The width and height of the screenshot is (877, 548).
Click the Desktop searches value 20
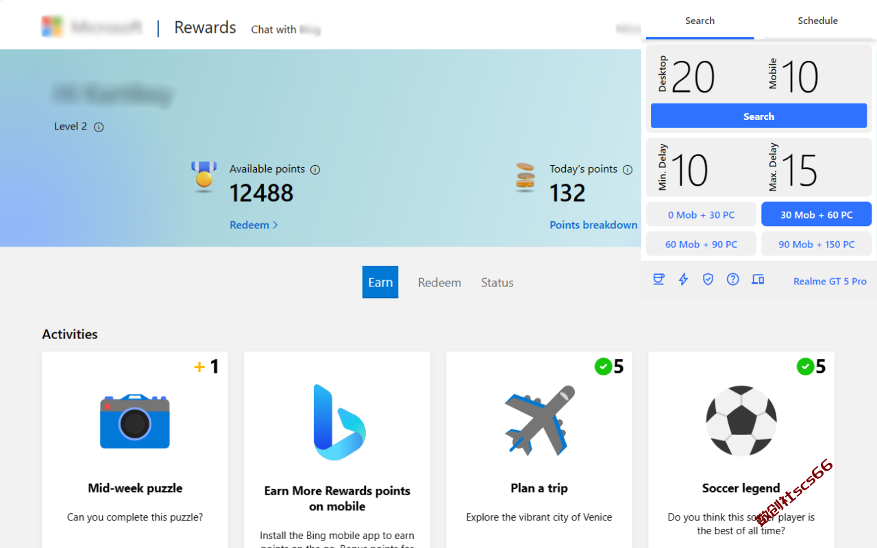[x=693, y=77]
